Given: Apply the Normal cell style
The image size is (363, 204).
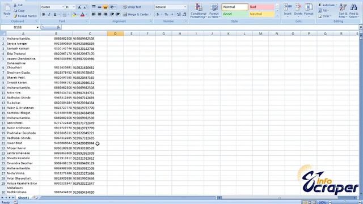Looking at the screenshot, I should pyautogui.click(x=235, y=7).
